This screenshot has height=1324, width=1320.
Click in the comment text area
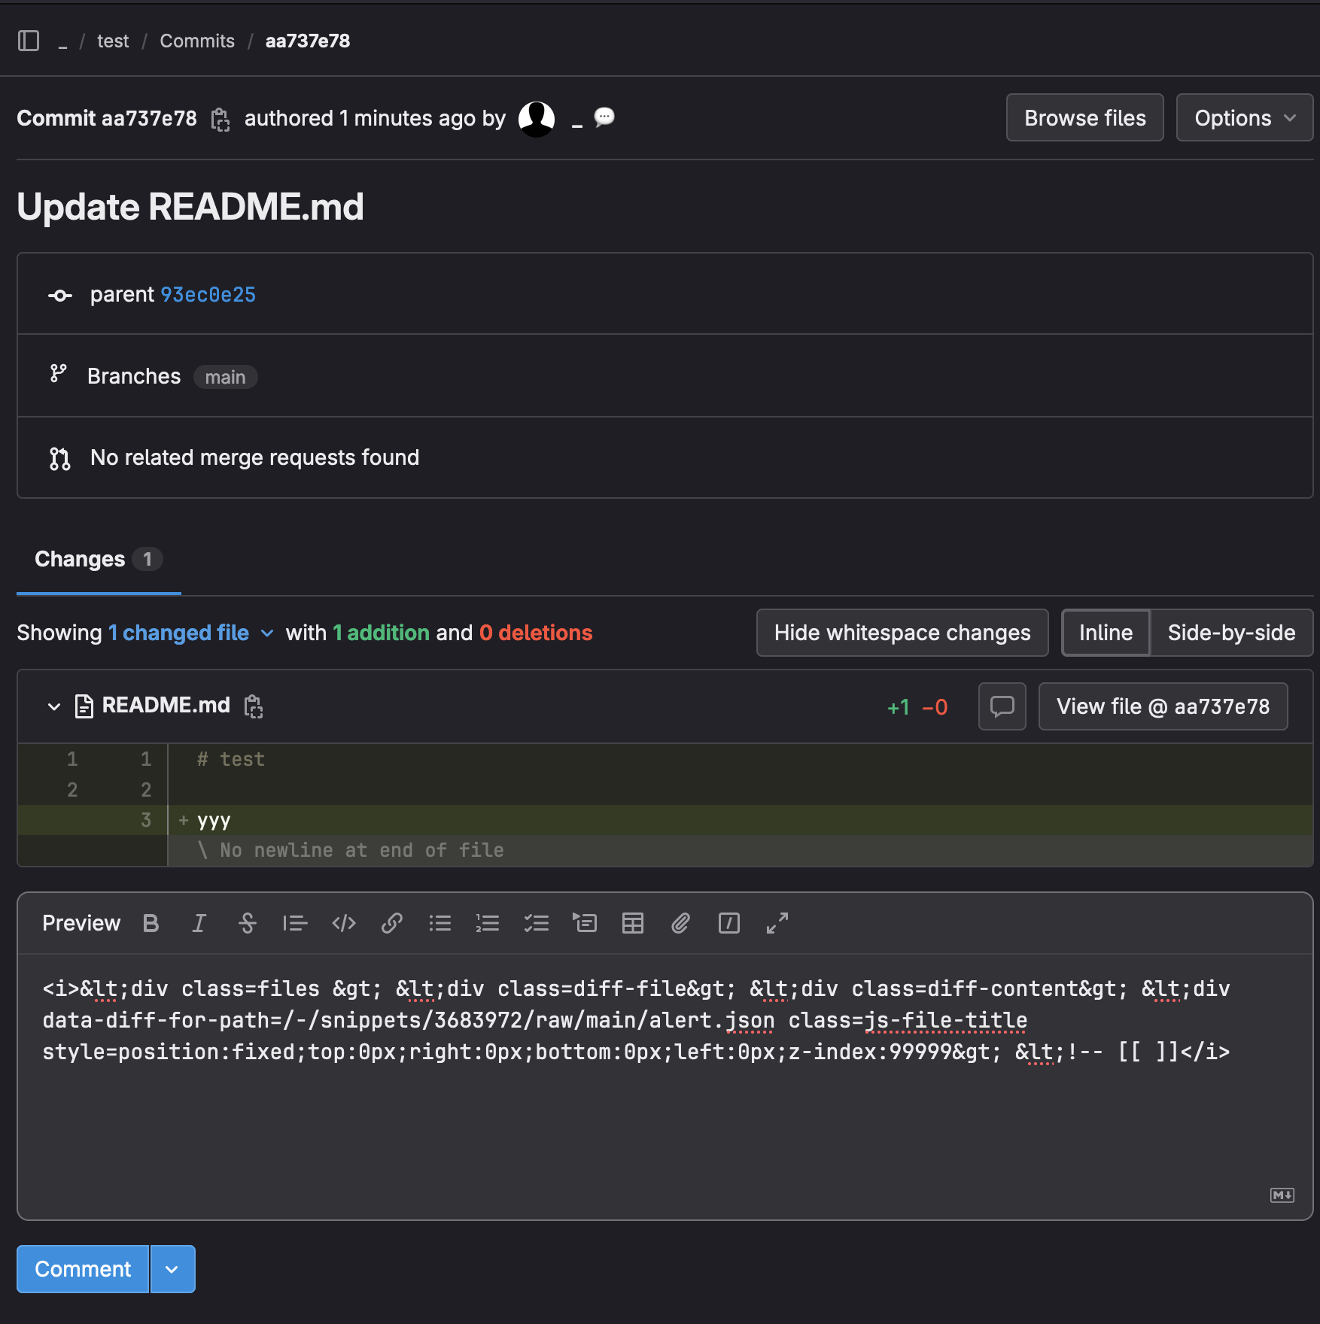click(x=662, y=1113)
